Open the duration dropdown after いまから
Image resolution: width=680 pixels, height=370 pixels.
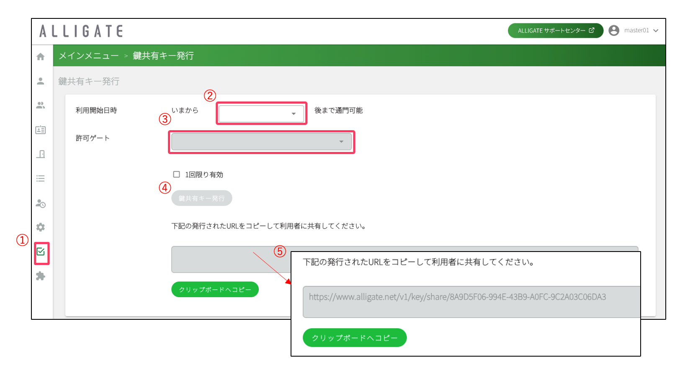click(x=261, y=113)
